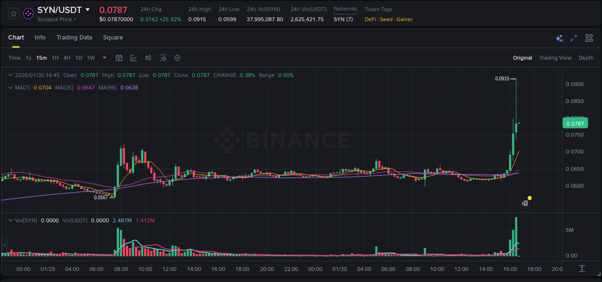602x282 pixels.
Task: Collapse the Vol(SYN) volume pane chevron
Action: (10, 220)
